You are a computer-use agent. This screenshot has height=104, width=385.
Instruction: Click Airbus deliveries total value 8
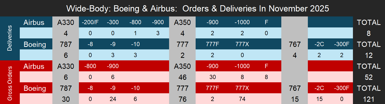pos(369,33)
